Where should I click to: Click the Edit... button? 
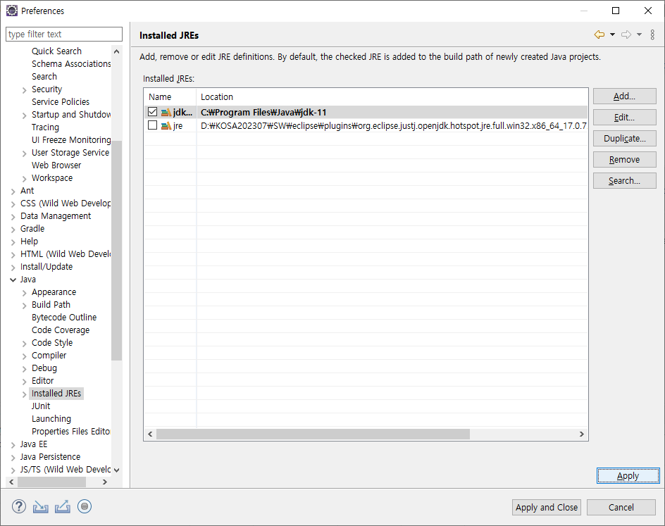[x=624, y=118]
